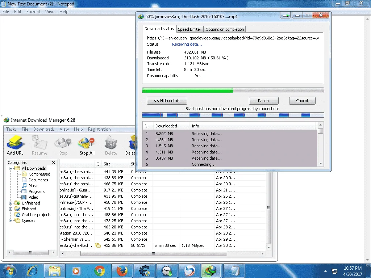Viewport: 371px width, 278px height.
Task: Click the Stop toolbar icon
Action: (63, 145)
